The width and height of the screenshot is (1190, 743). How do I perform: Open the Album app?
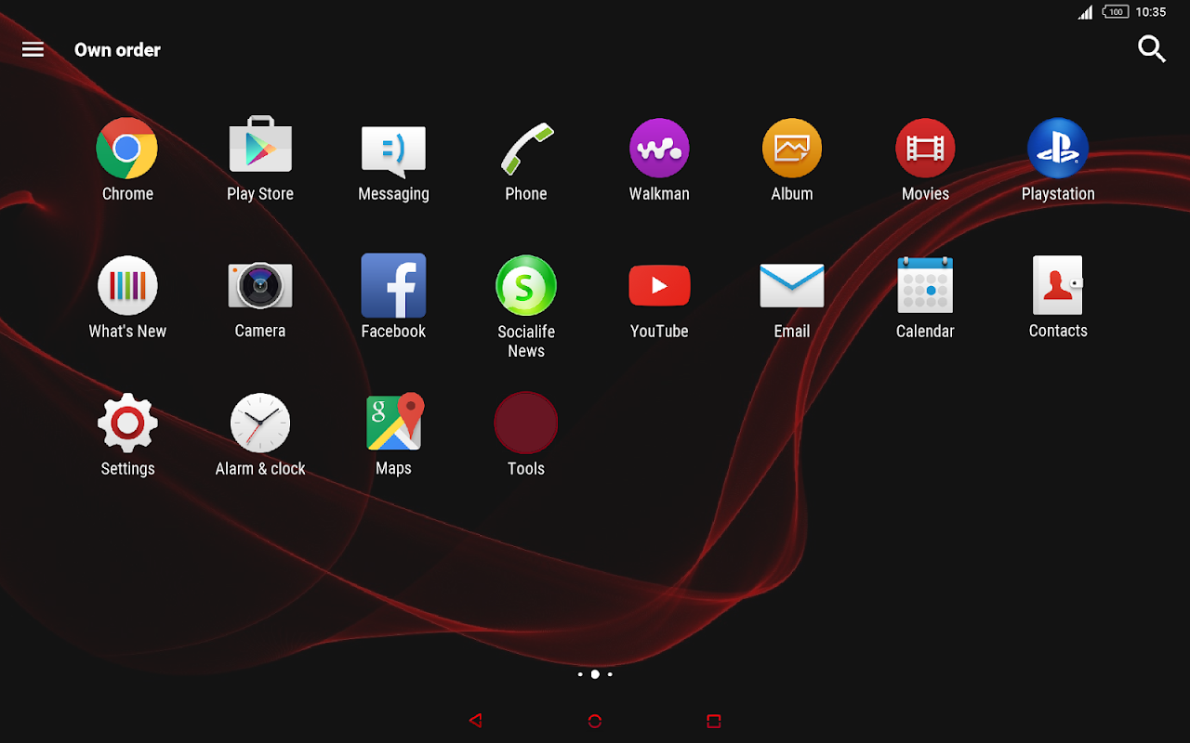point(792,148)
